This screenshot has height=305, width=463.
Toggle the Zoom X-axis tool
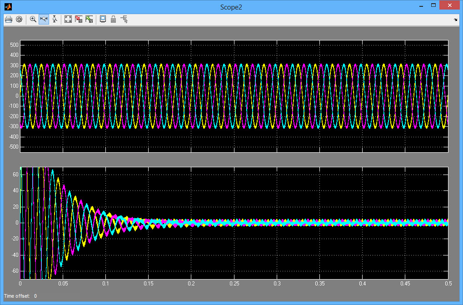coord(44,20)
